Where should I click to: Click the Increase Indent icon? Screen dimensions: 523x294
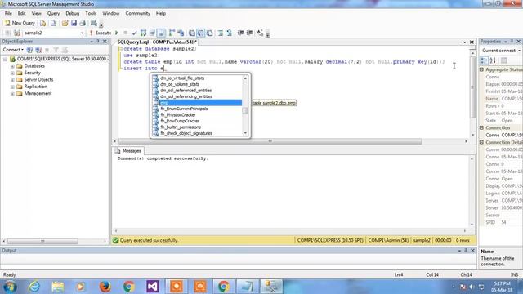(249, 33)
